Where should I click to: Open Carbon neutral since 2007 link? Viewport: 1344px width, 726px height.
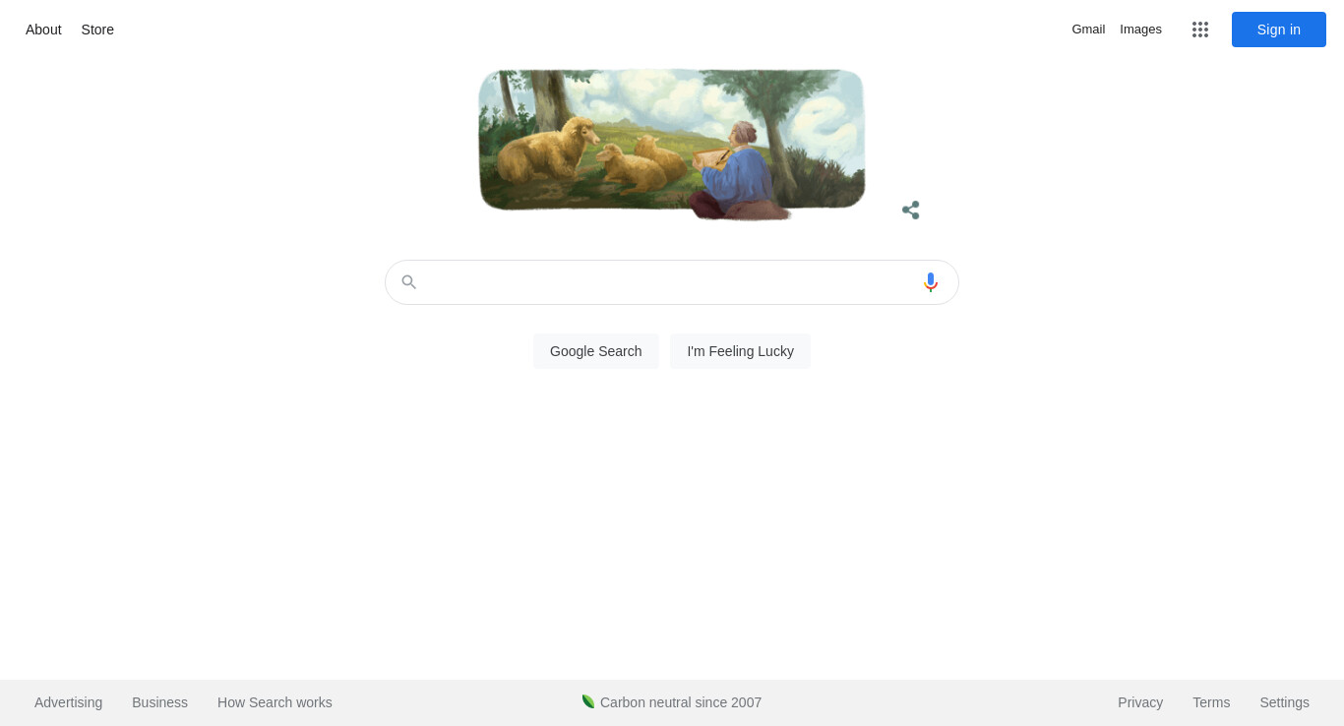(x=681, y=702)
